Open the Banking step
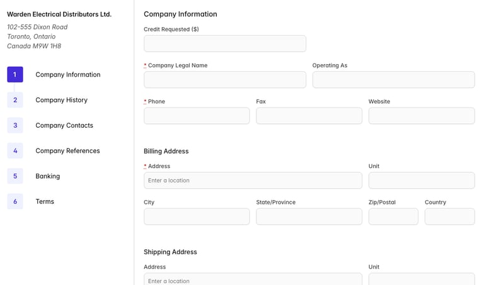 point(48,176)
